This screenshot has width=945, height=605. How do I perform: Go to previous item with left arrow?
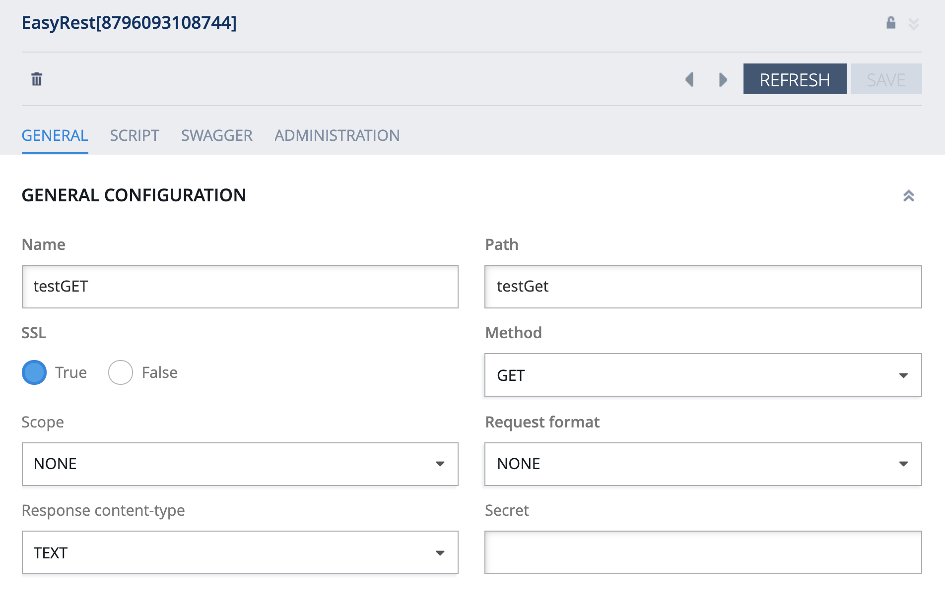(x=689, y=79)
